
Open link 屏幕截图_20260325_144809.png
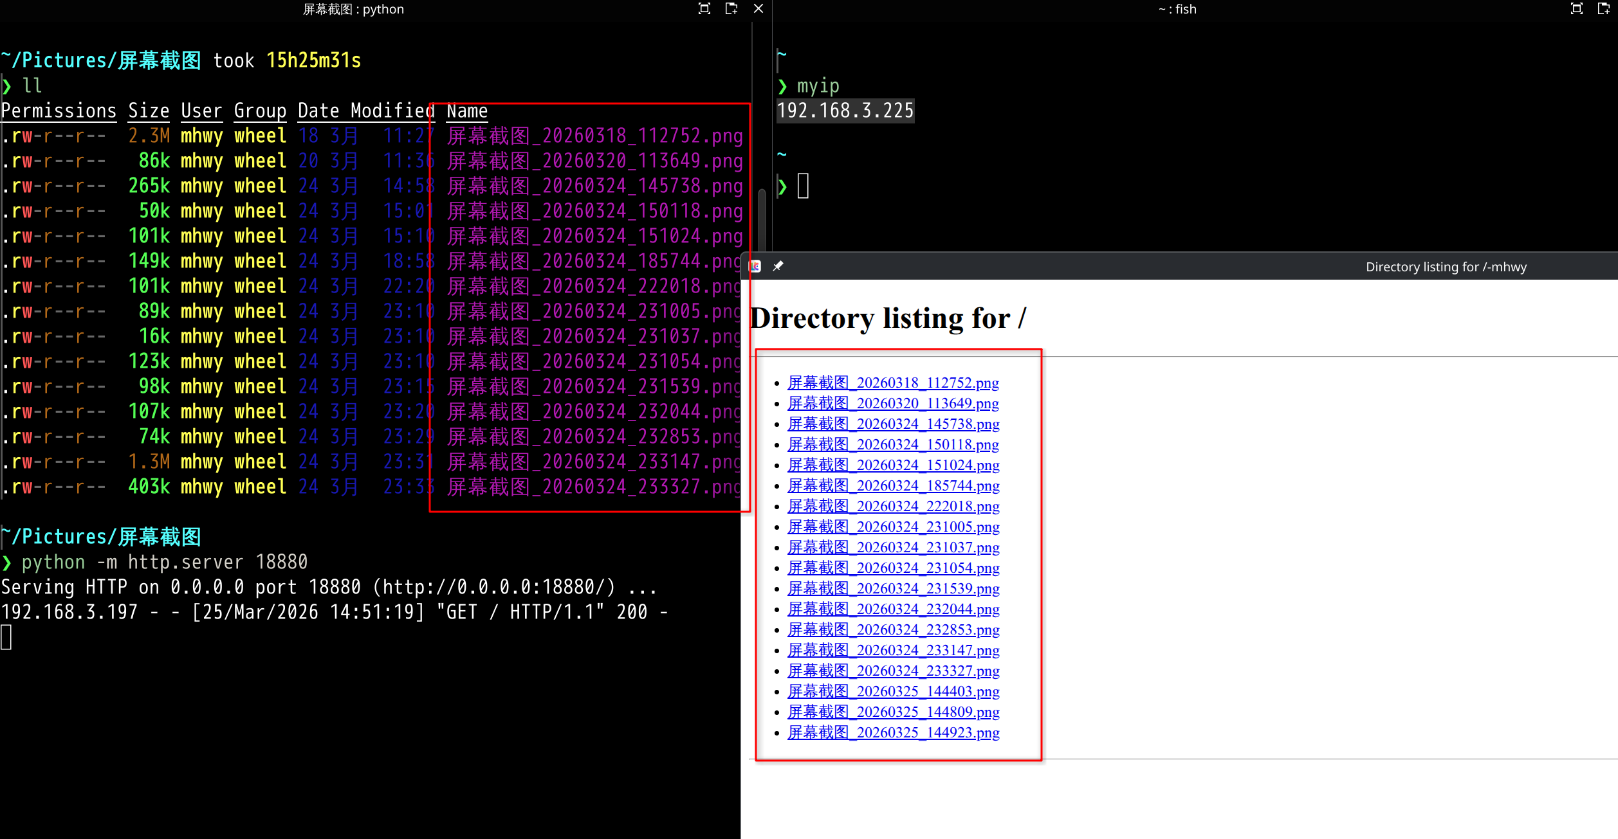[893, 712]
